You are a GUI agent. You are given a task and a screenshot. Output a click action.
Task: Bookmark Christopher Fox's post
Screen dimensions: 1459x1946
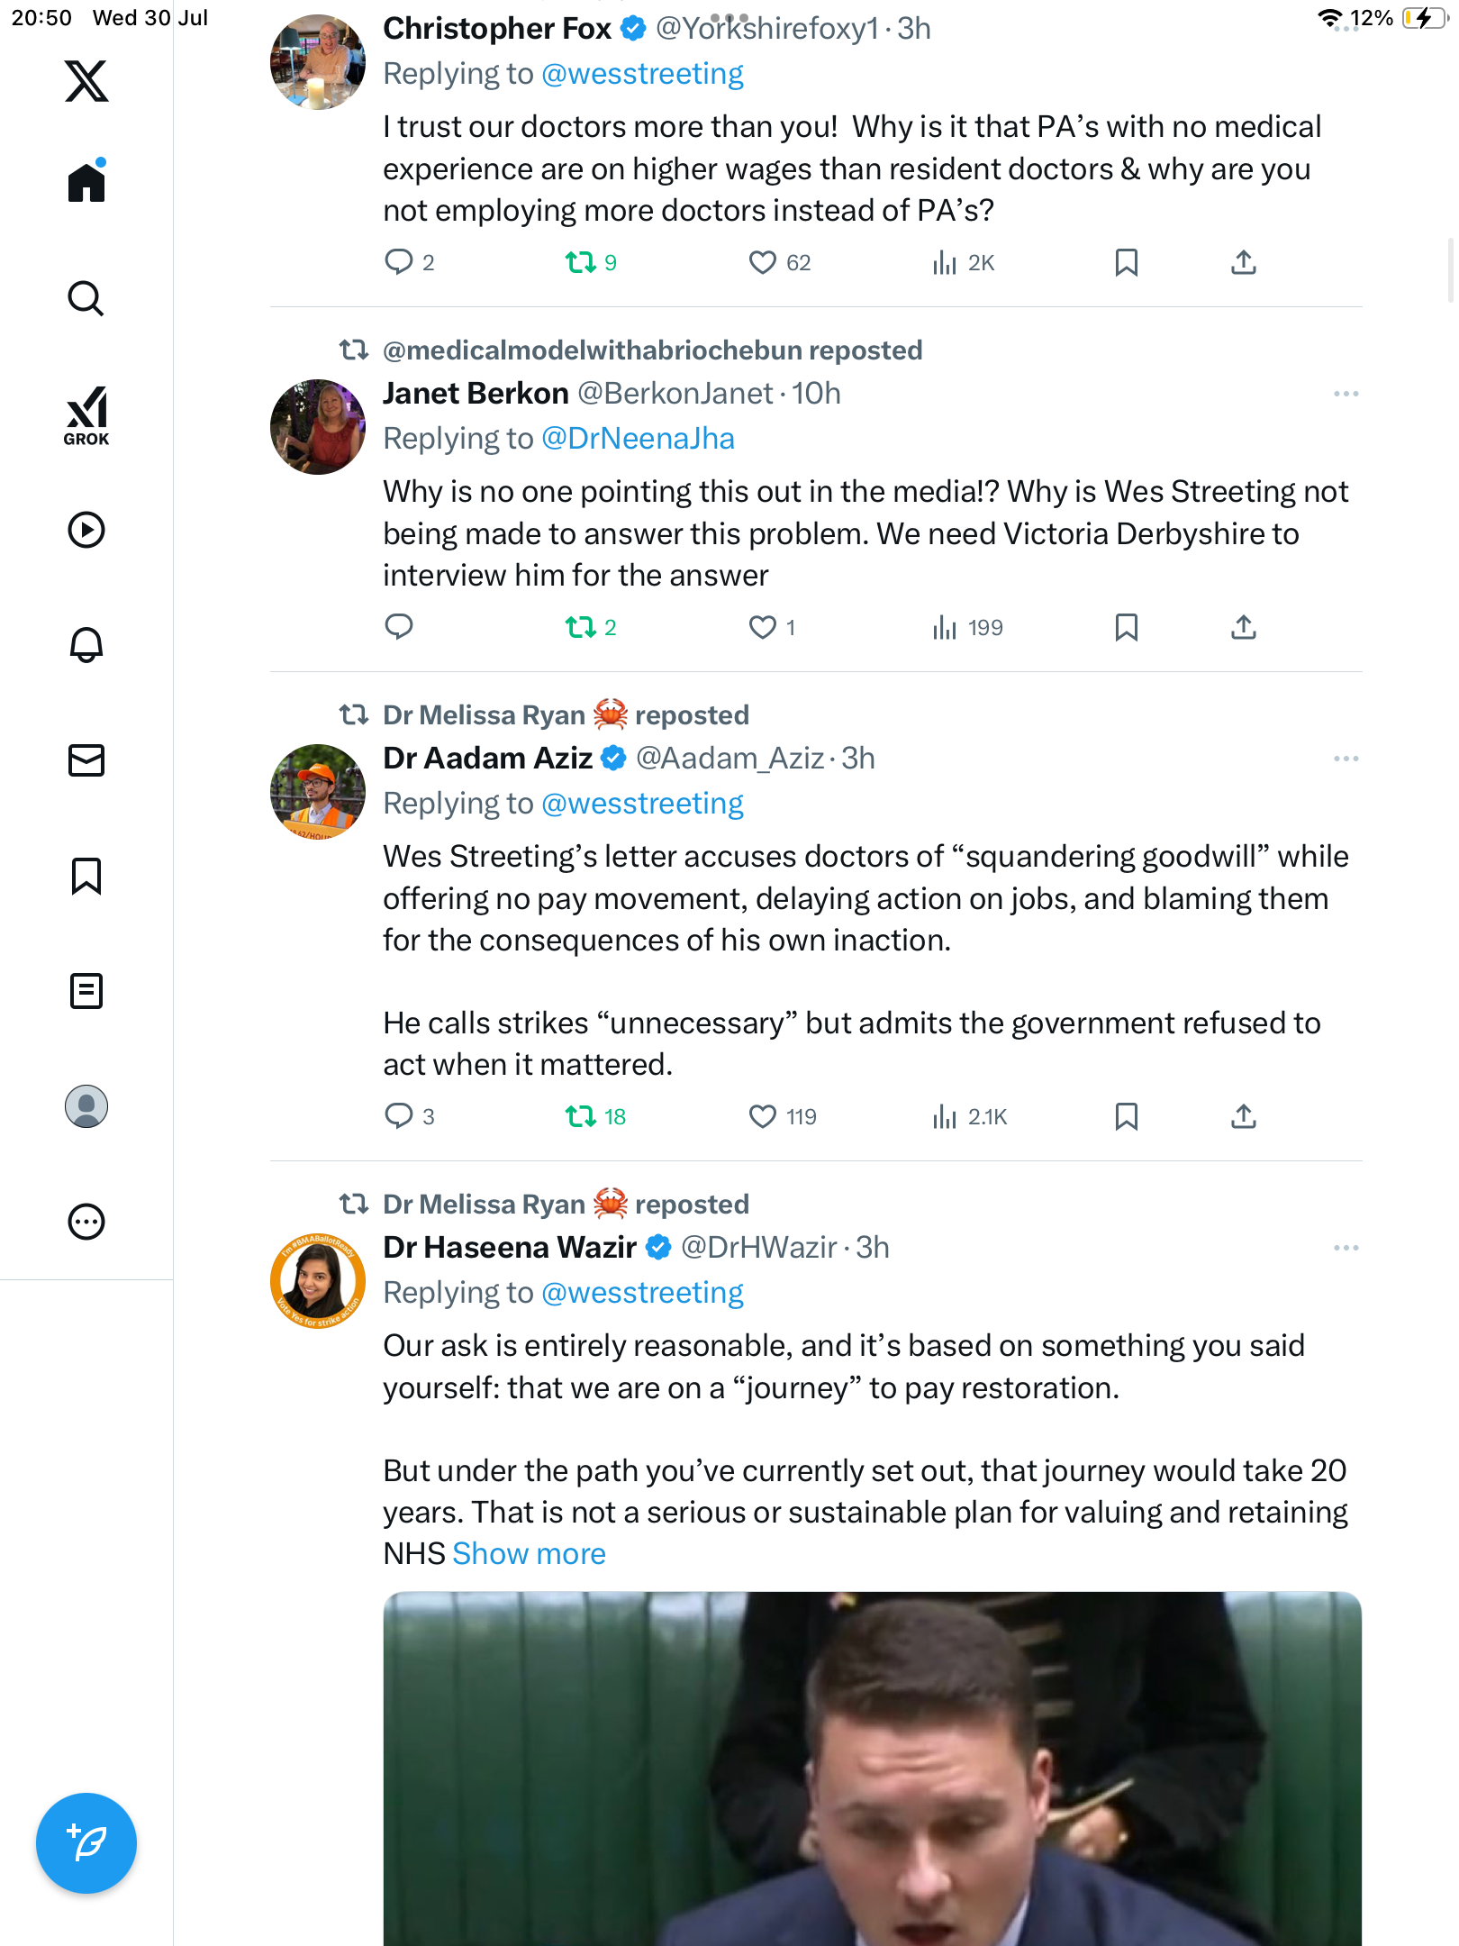pos(1127,262)
